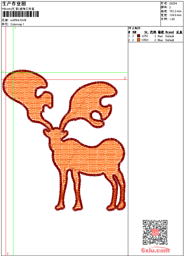
Task: Click the deer embroidery design preview
Action: click(64, 141)
